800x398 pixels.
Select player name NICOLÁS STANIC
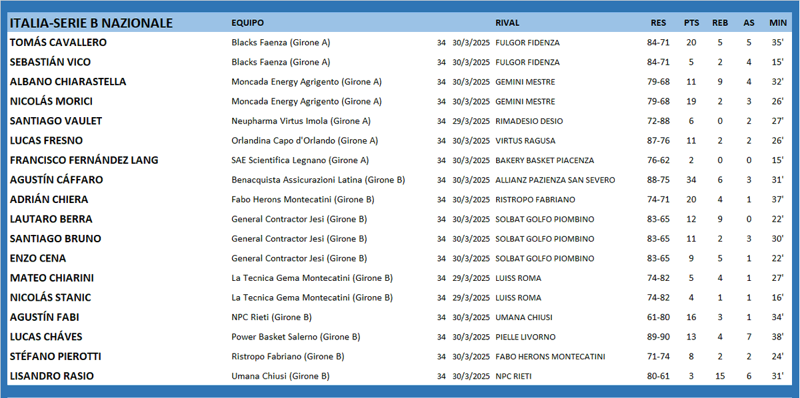(x=51, y=298)
